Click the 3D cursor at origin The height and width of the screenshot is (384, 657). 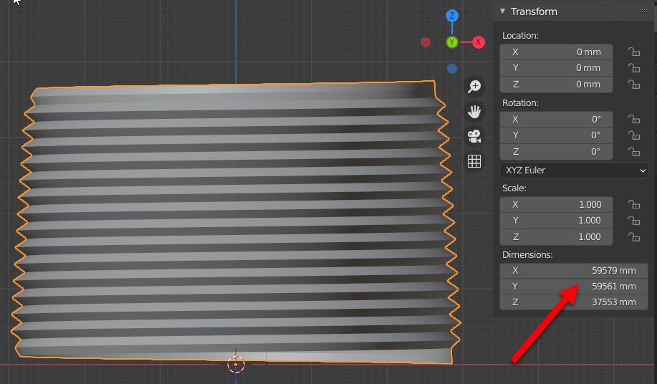point(236,365)
